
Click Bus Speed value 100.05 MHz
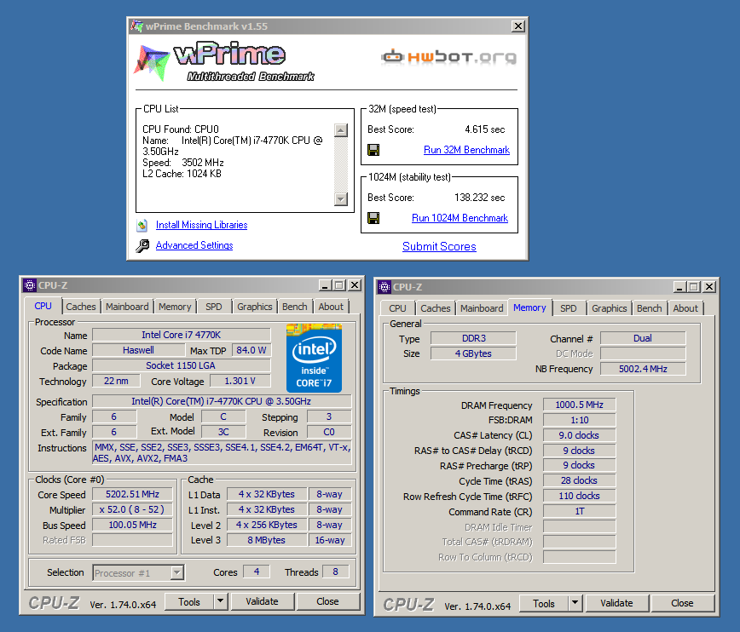(133, 525)
